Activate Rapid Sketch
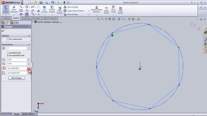 (x=120, y=10)
